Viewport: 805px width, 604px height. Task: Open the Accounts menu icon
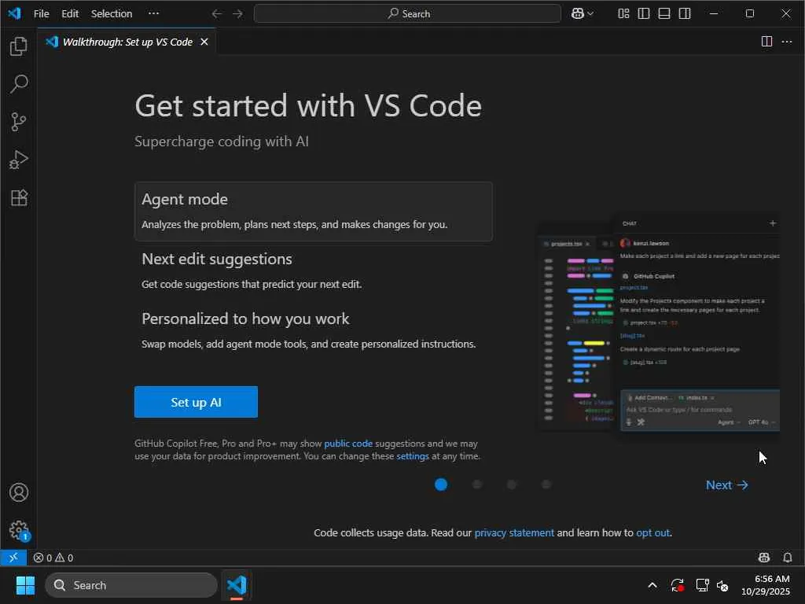(19, 492)
